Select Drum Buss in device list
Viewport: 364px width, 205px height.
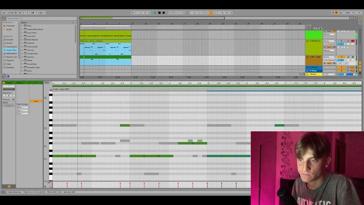pyautogui.click(x=32, y=64)
